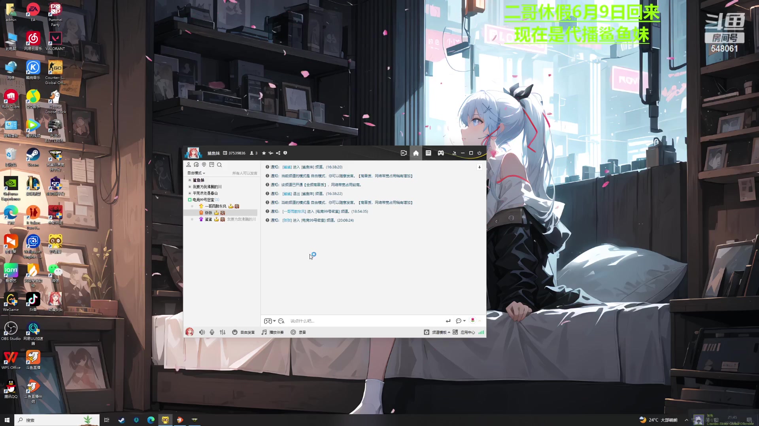Select 平芜尽处是春山 channel
Image resolution: width=759 pixels, height=426 pixels.
click(x=205, y=193)
